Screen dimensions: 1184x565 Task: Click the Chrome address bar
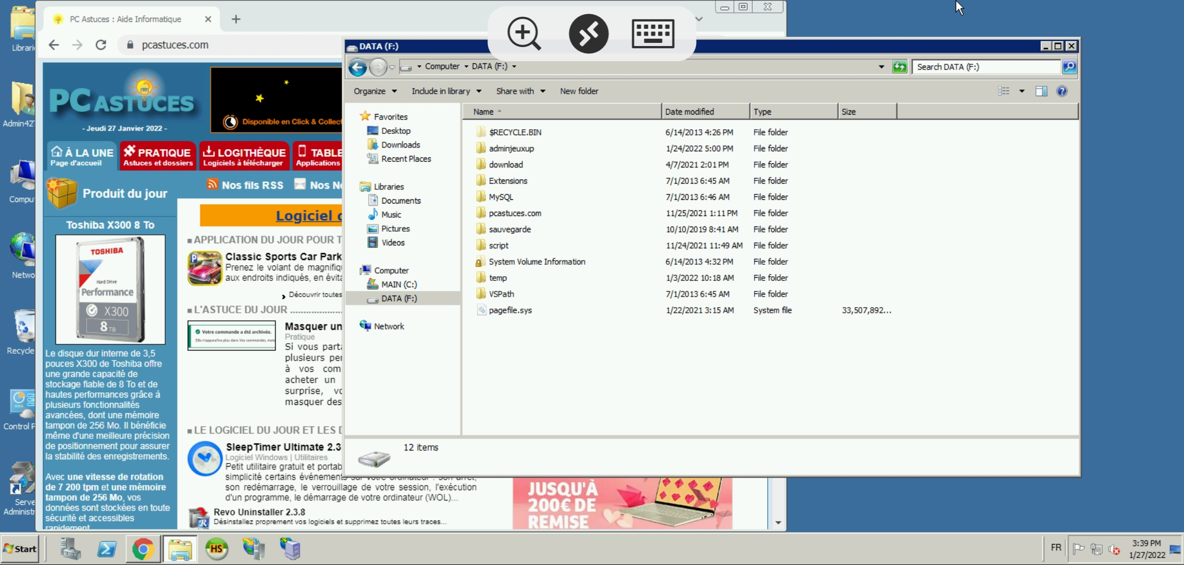click(x=230, y=45)
